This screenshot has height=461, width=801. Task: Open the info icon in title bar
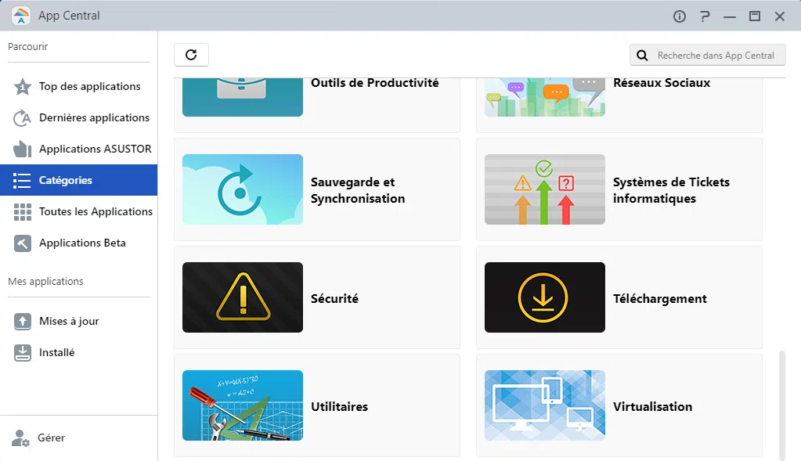(679, 16)
